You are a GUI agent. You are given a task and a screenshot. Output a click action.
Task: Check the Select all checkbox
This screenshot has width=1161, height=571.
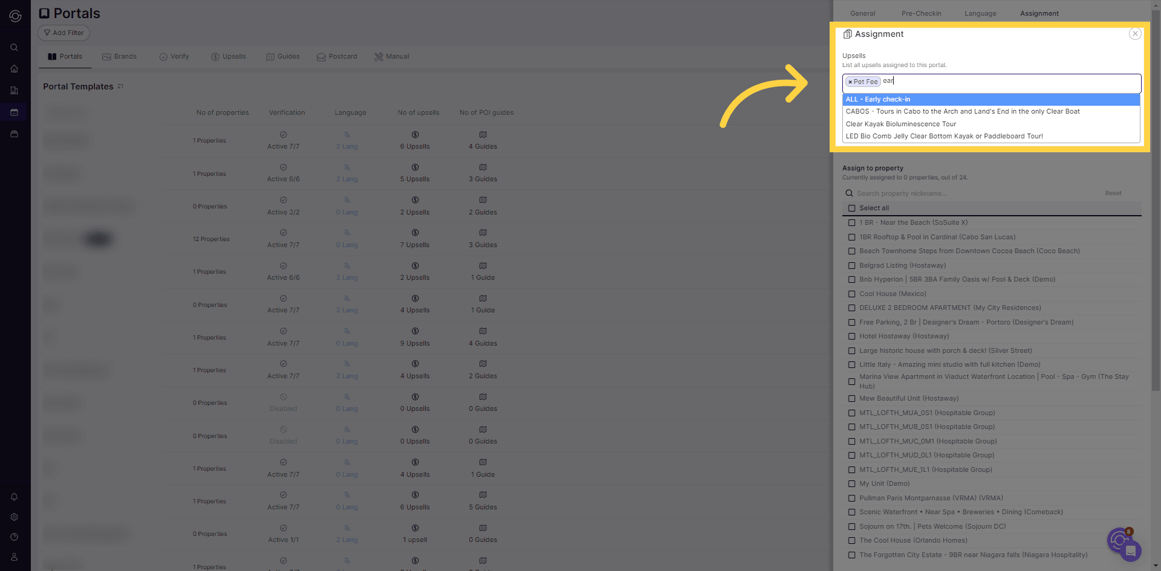(x=852, y=208)
